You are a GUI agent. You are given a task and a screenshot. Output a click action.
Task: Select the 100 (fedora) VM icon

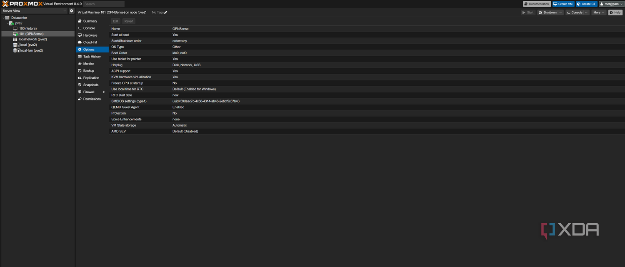click(x=15, y=28)
